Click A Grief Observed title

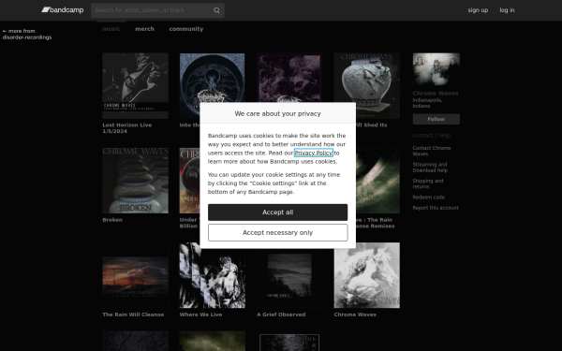pos(281,314)
